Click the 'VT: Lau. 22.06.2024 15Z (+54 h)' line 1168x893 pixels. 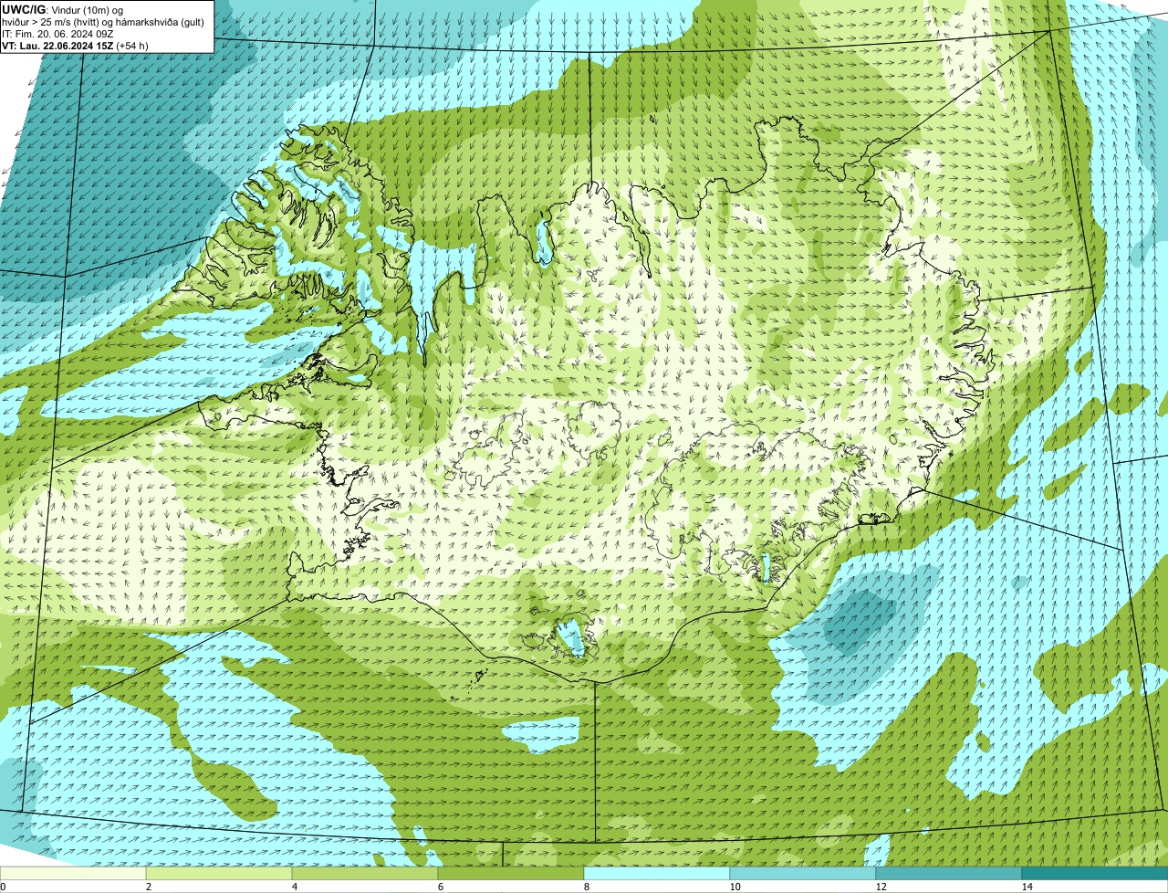76,45
